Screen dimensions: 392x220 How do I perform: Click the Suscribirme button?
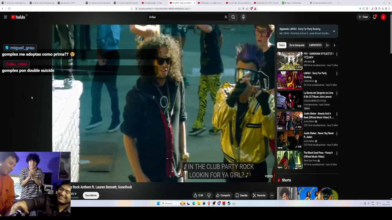[91, 195]
